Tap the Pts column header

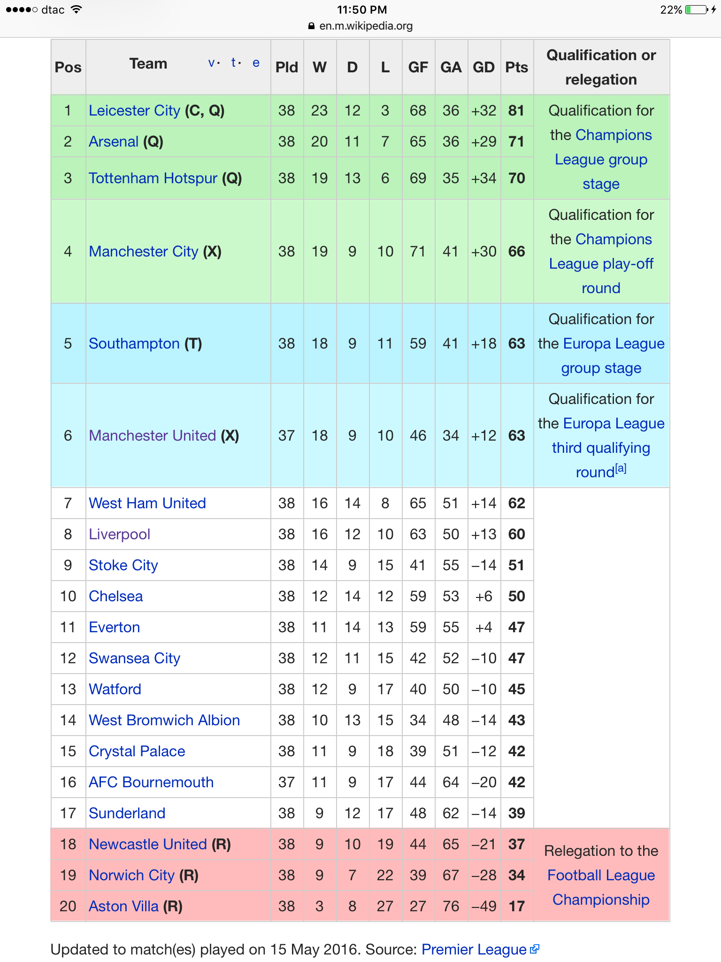[x=516, y=67]
